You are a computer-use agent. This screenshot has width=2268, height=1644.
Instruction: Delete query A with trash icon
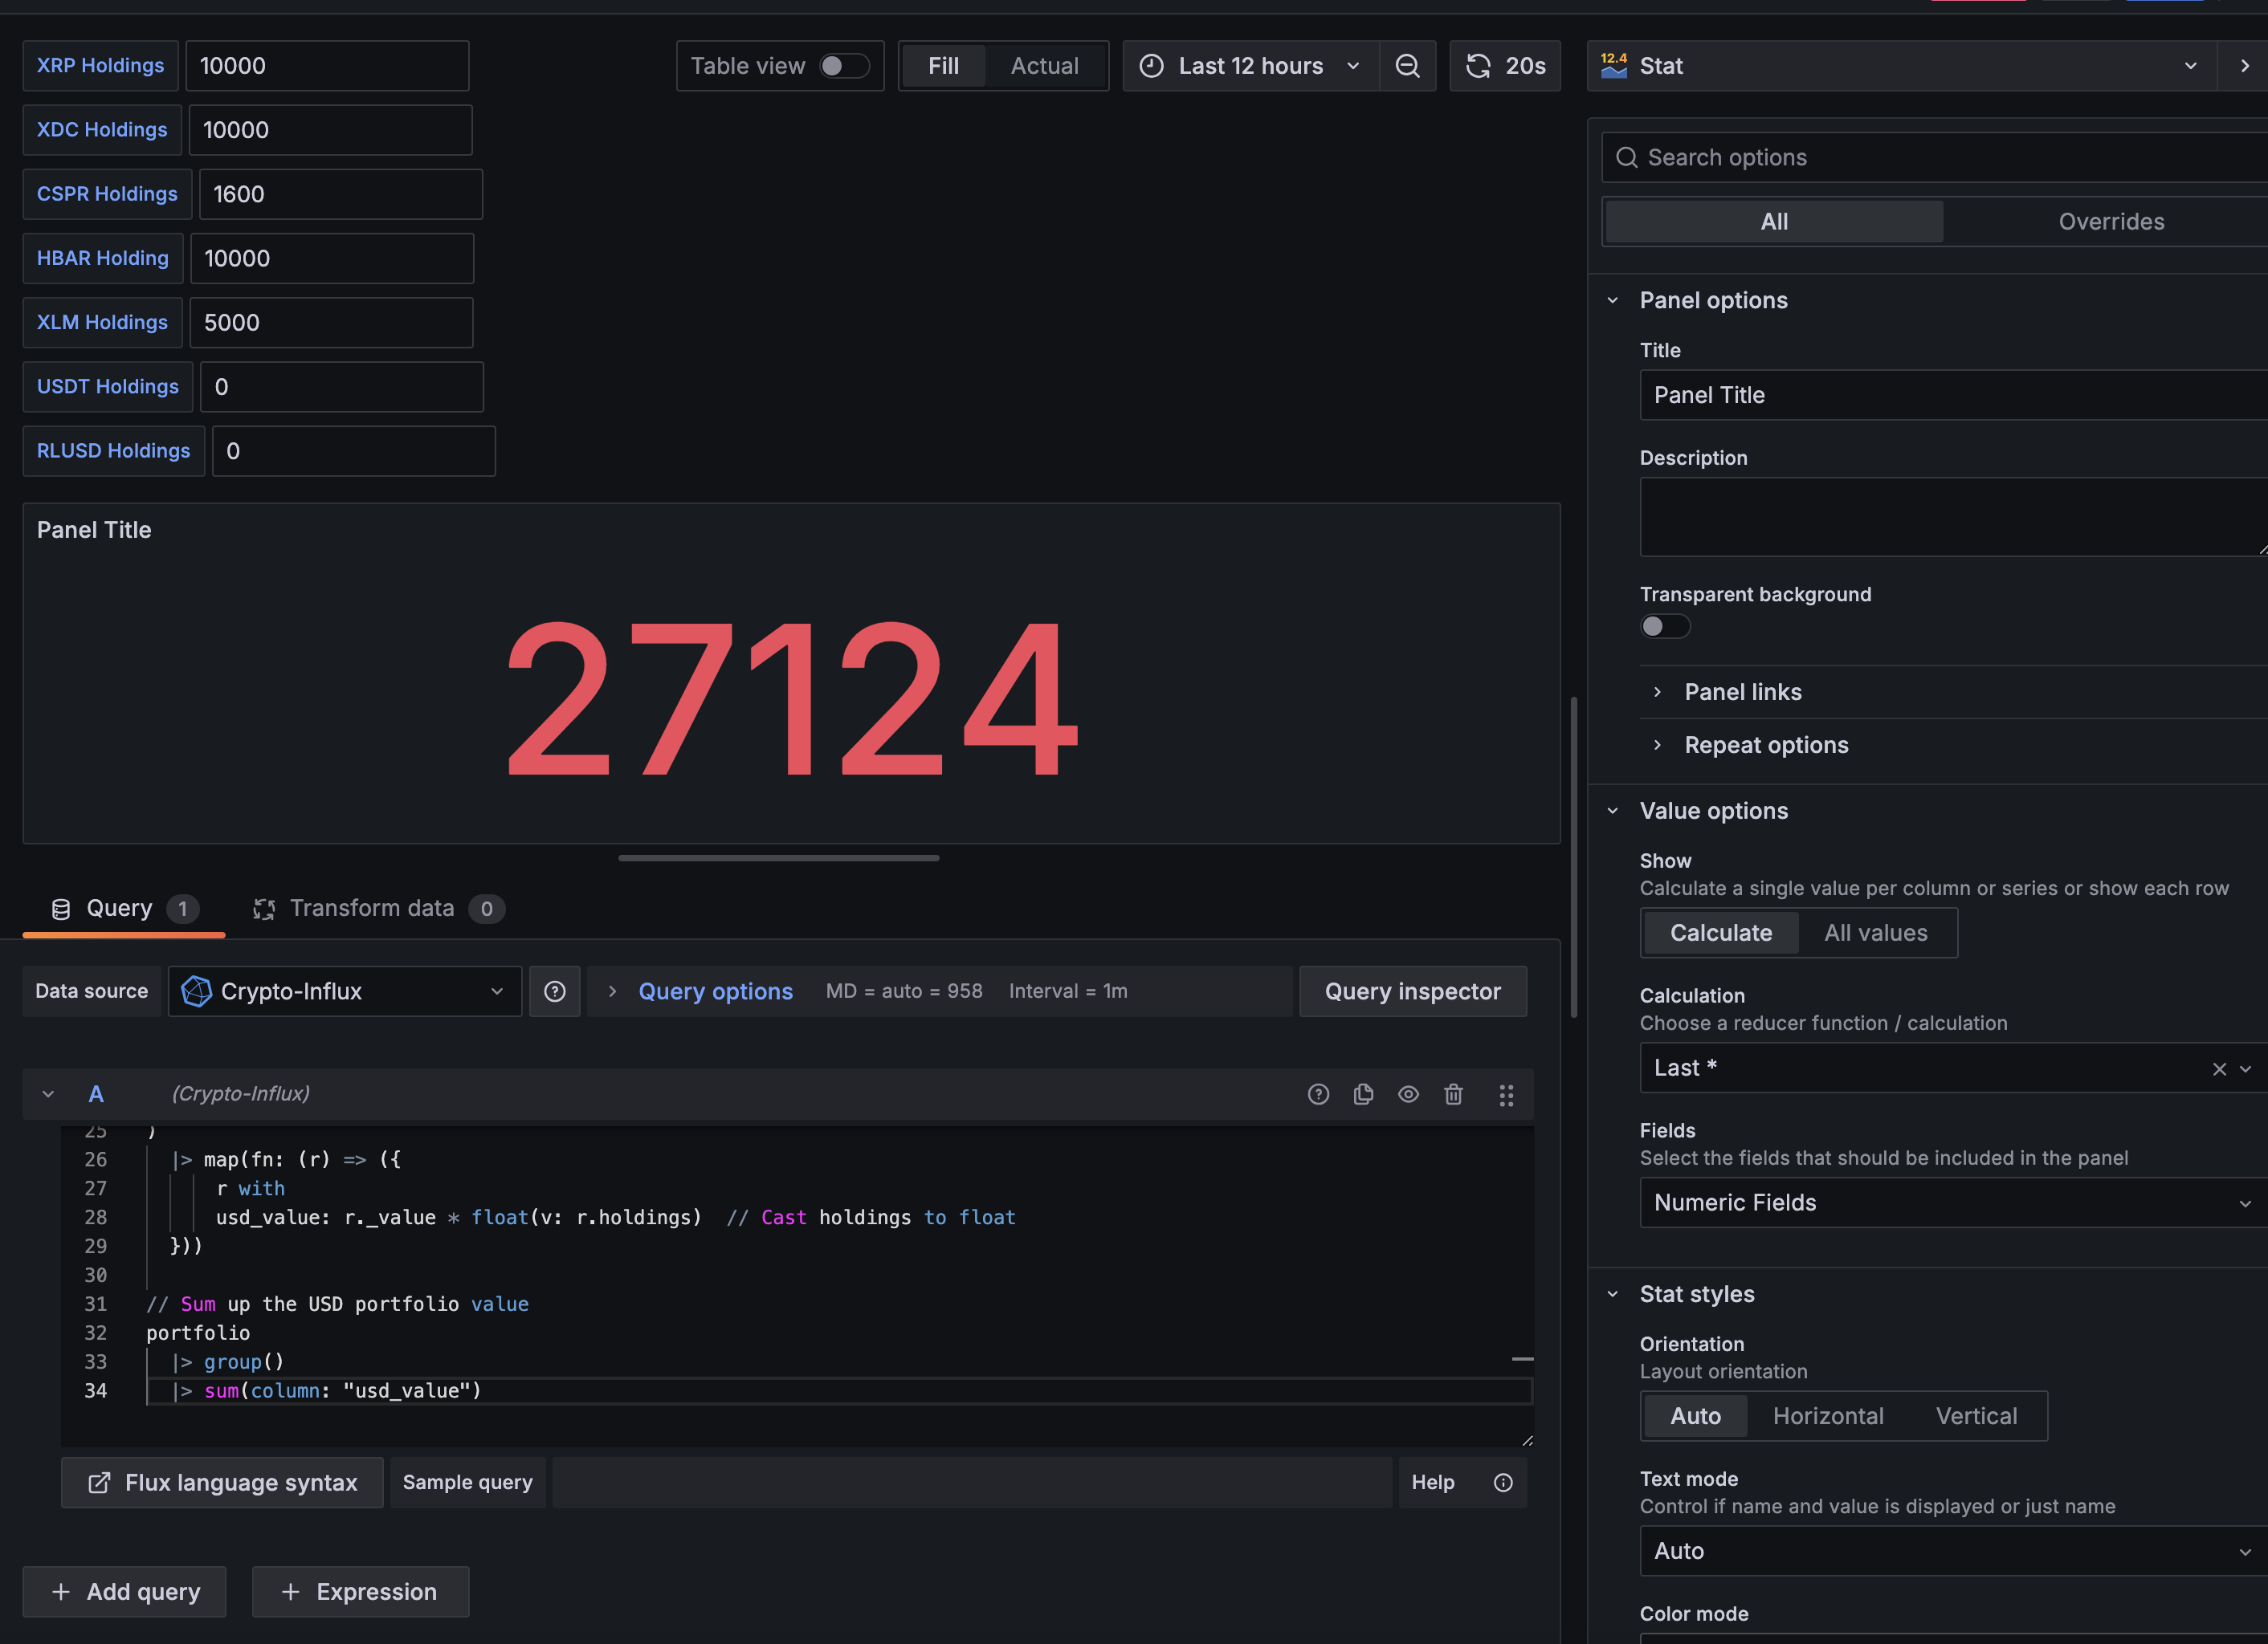1453,1094
